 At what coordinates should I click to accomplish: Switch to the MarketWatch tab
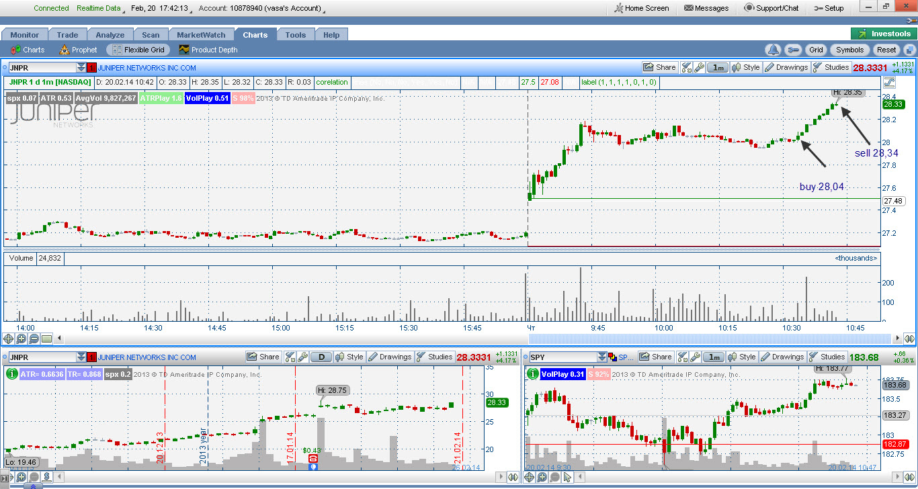202,35
